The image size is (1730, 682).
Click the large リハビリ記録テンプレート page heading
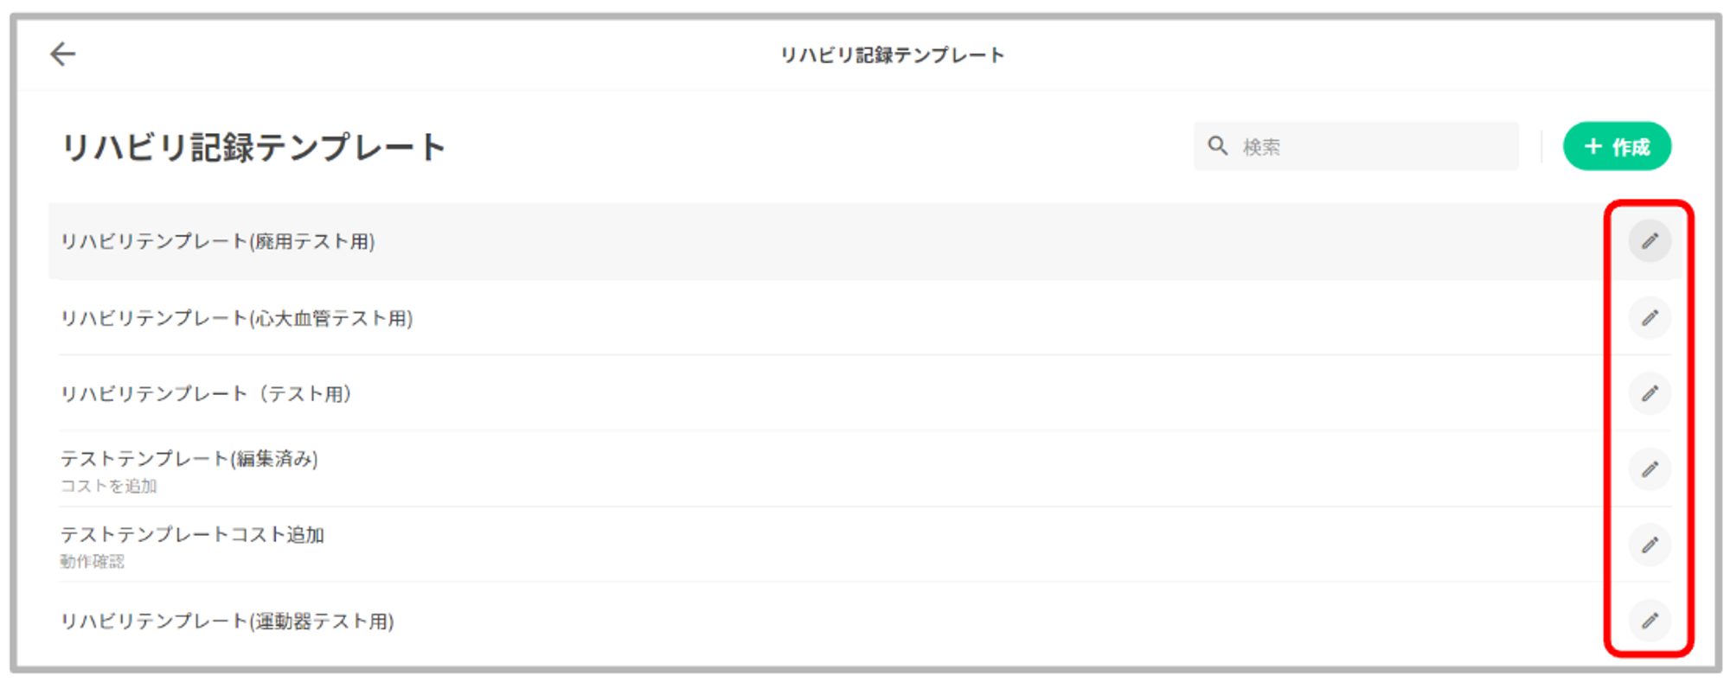[253, 148]
